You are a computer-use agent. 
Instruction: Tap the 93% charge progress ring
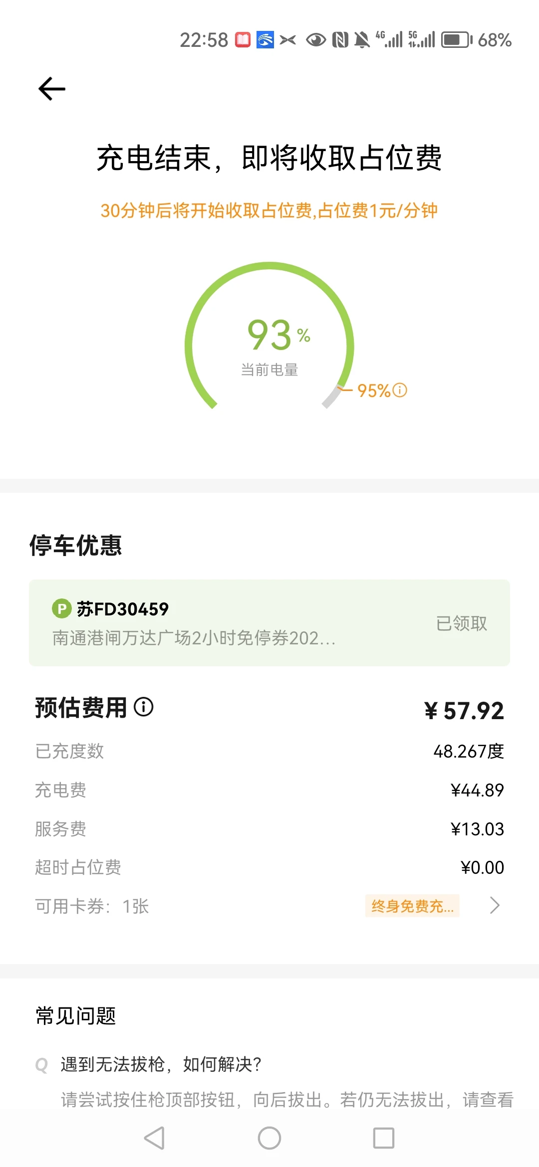coord(269,339)
